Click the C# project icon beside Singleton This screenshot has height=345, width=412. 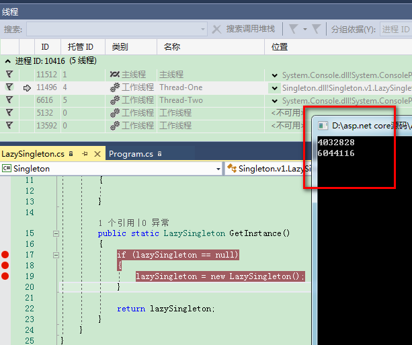pos(7,168)
